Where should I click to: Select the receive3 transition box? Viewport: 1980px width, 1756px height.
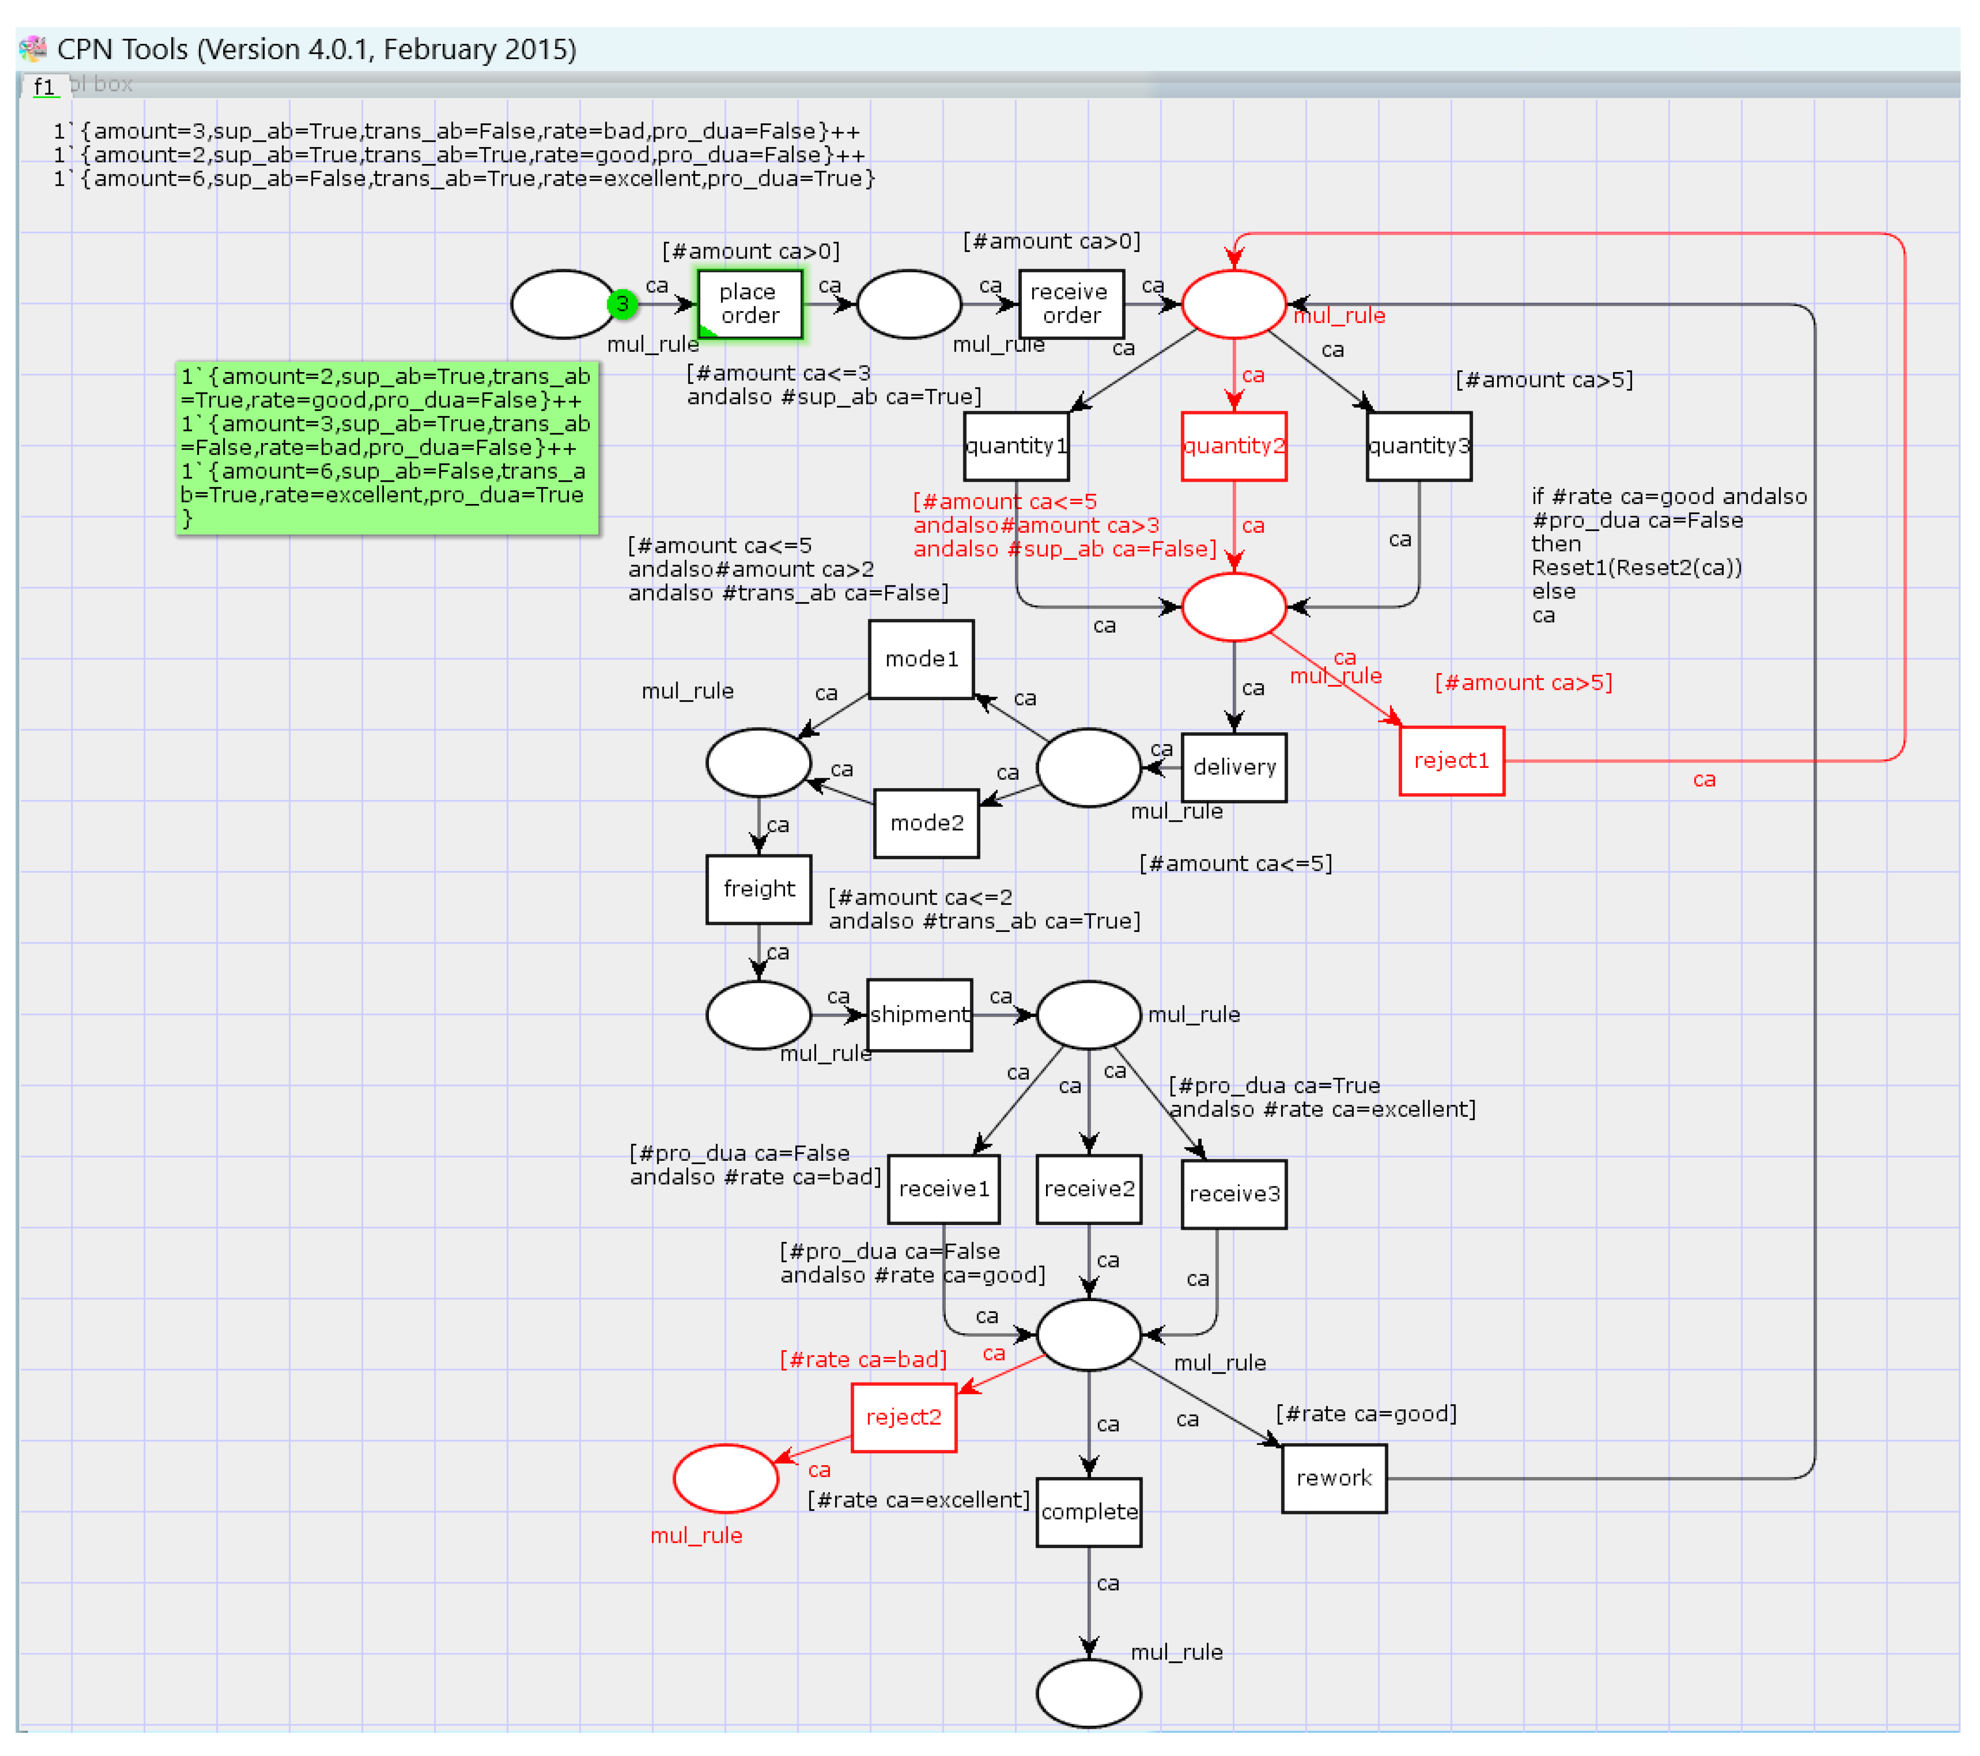1233,1194
